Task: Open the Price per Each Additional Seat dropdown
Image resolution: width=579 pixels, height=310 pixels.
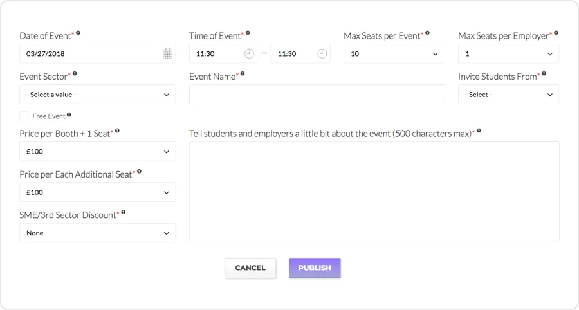Action: 98,192
